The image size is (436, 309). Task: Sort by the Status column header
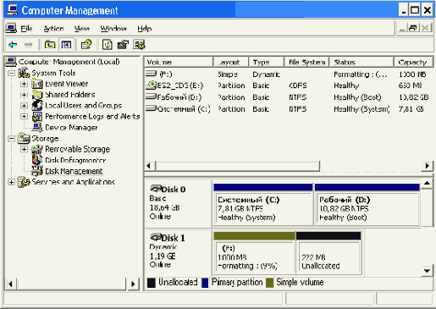coord(361,62)
